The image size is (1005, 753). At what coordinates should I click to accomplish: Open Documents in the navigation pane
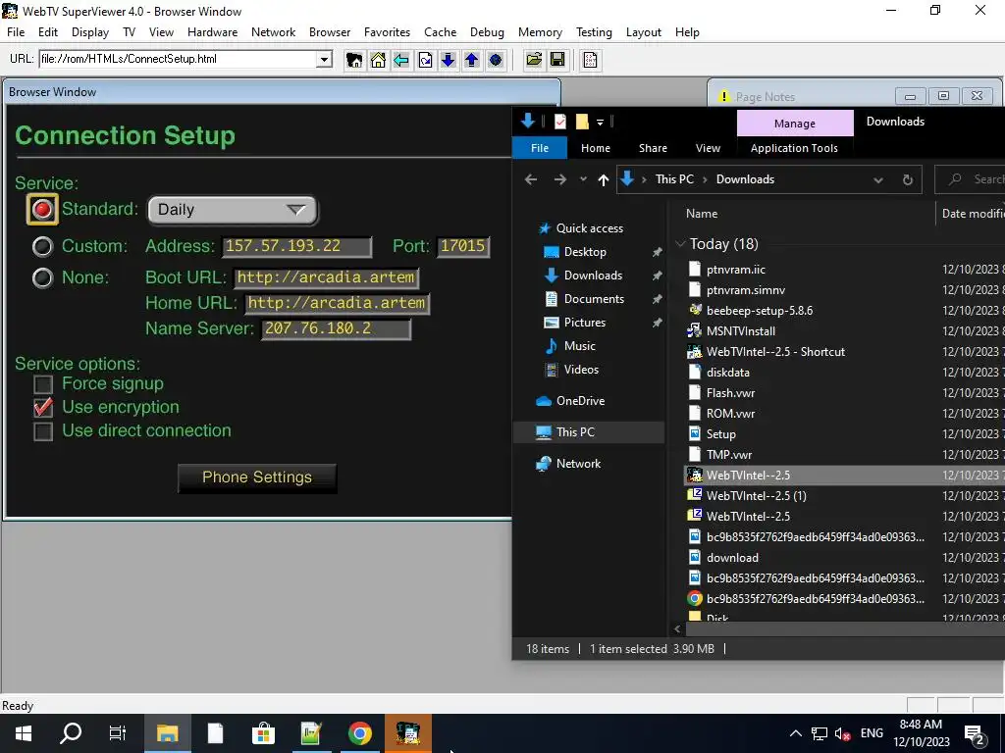594,299
